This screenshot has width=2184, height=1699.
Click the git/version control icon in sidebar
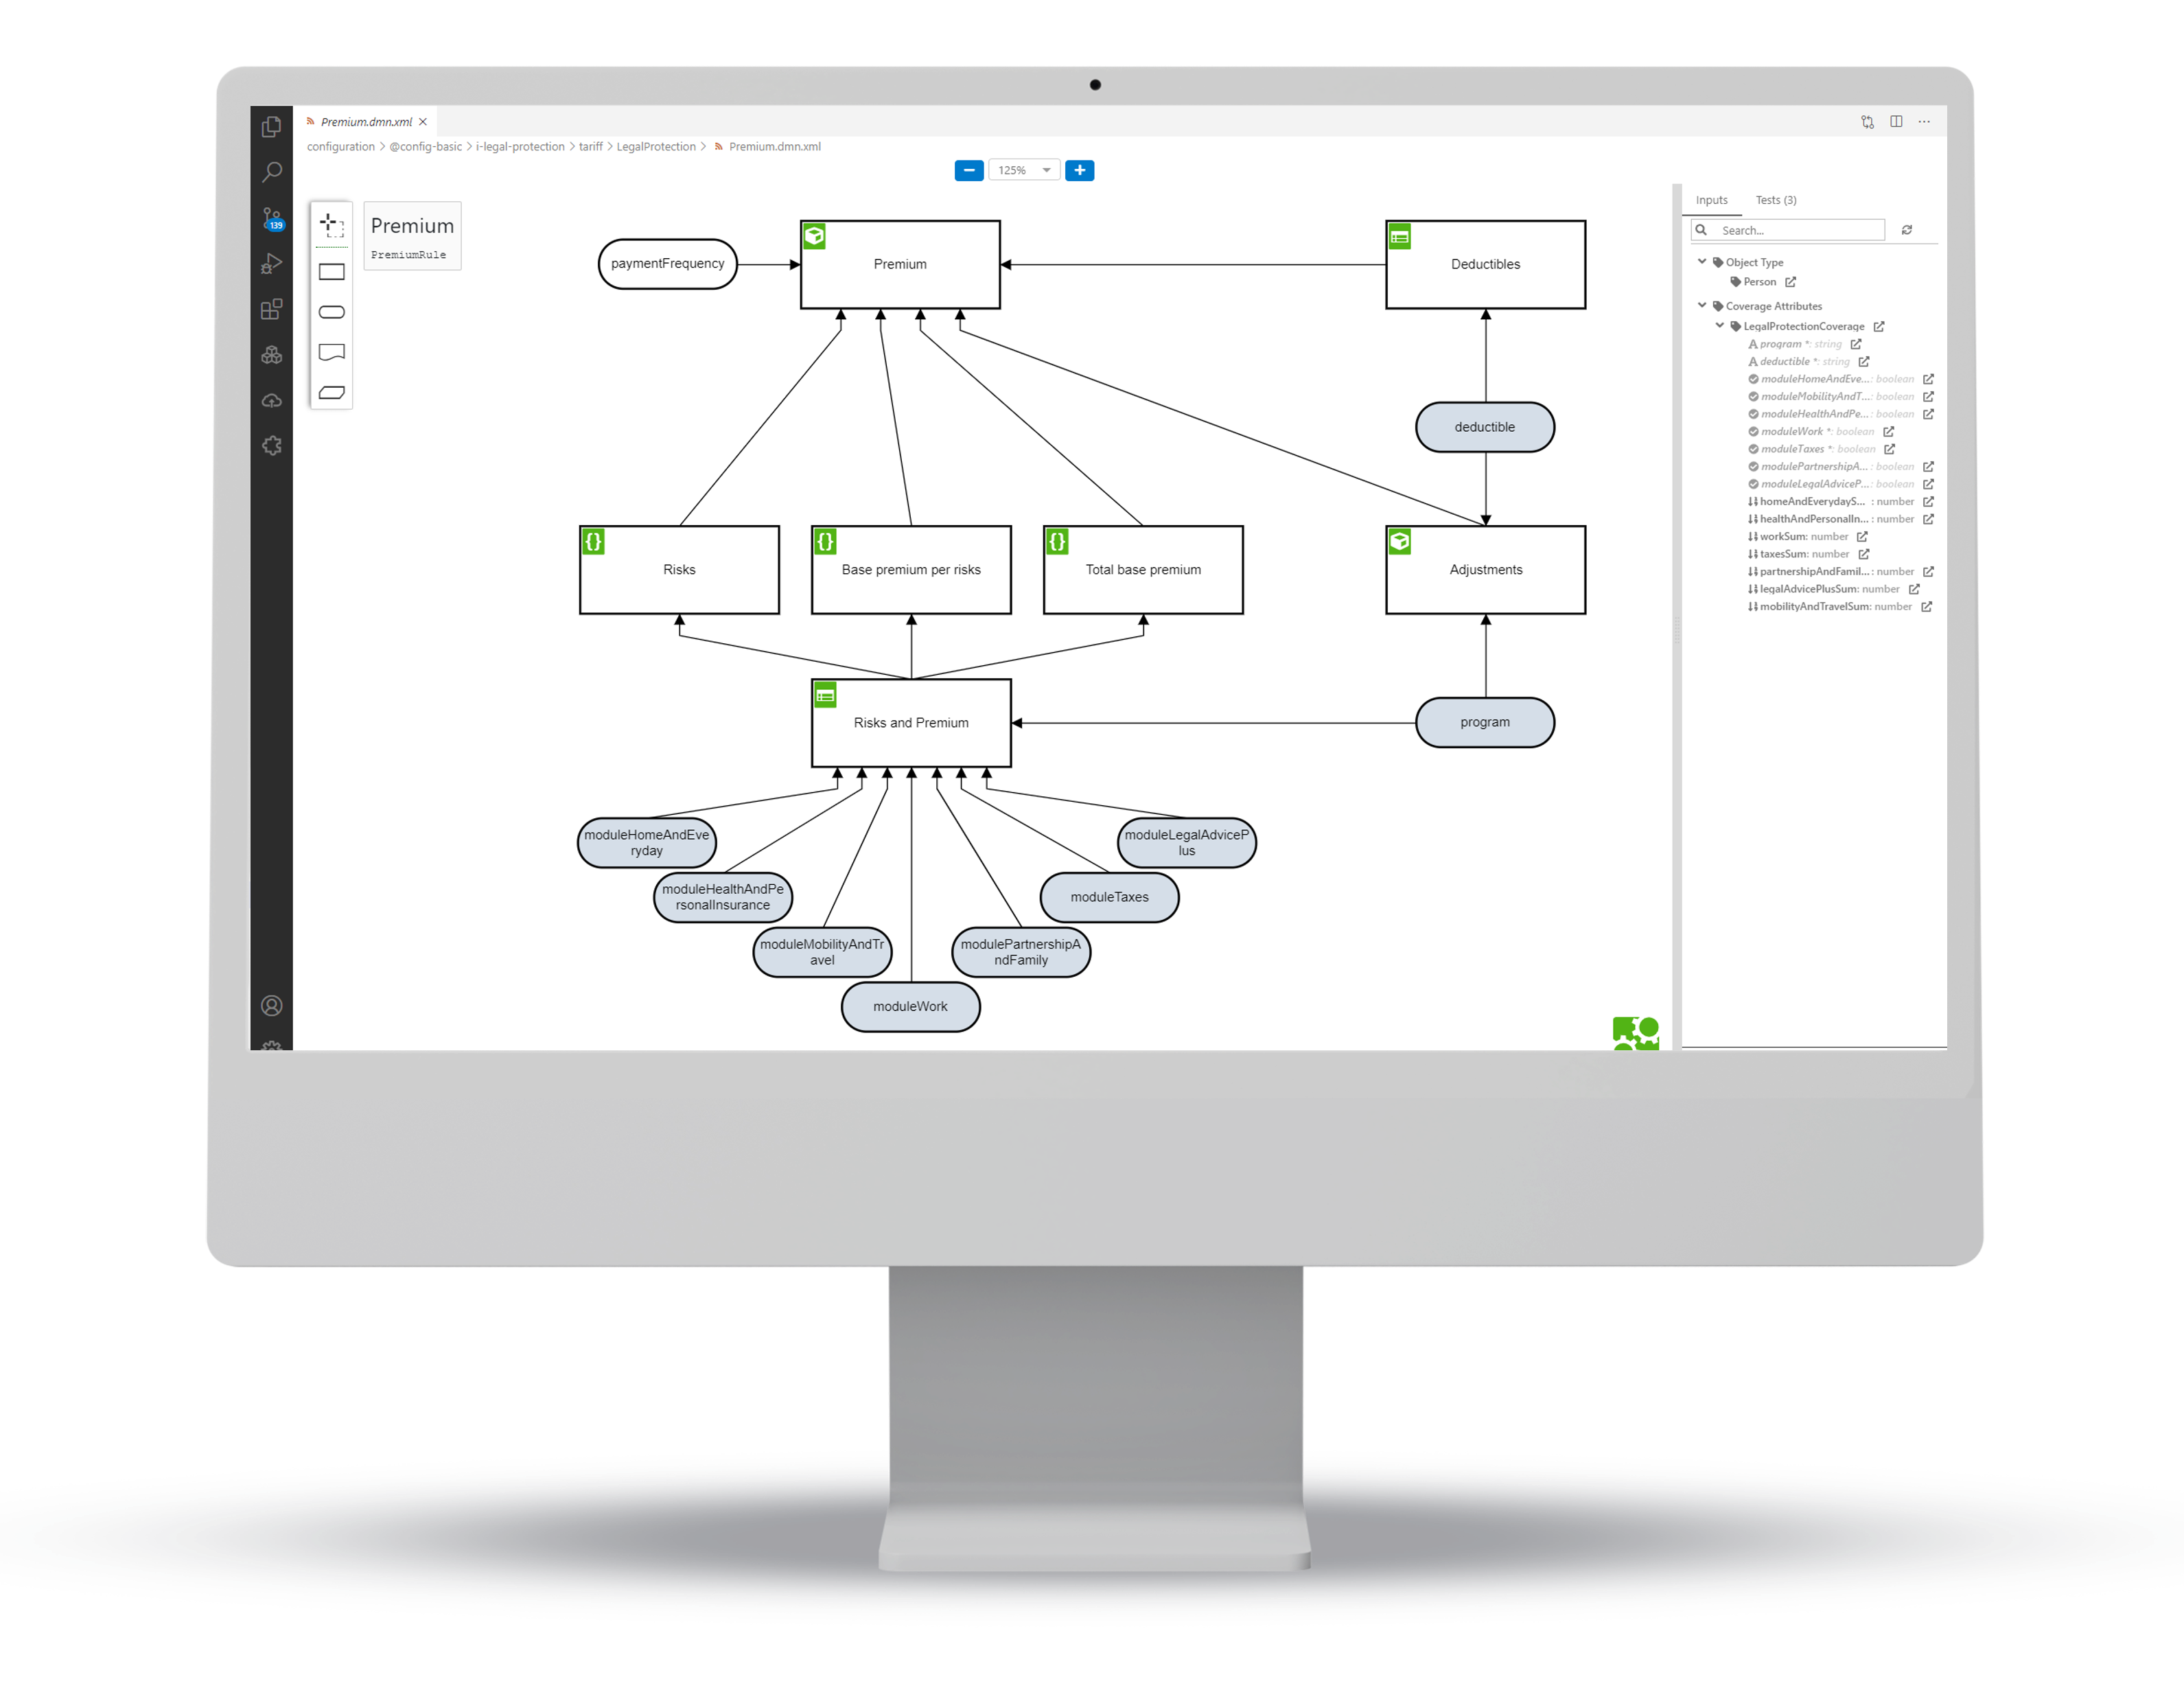(273, 220)
